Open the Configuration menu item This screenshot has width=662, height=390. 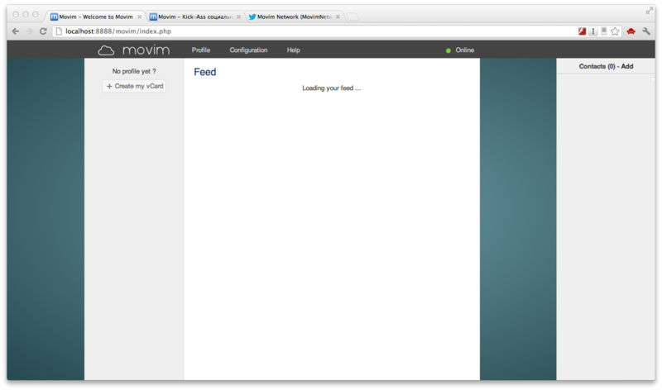click(x=248, y=50)
